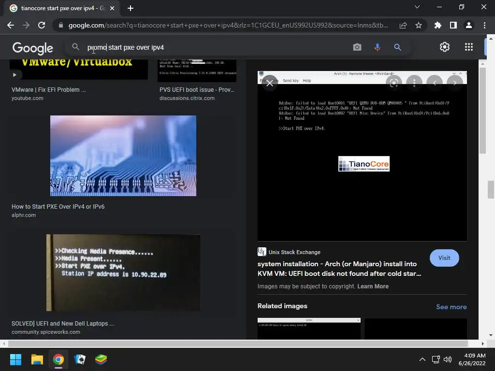
Task: Click 'VMware | Fix EFI Problem' title
Action: tap(49, 89)
